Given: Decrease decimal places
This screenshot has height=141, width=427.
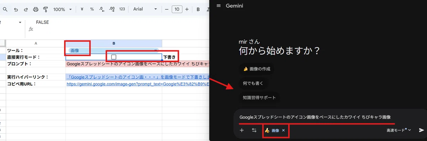Looking at the screenshot, I should [x=102, y=9].
